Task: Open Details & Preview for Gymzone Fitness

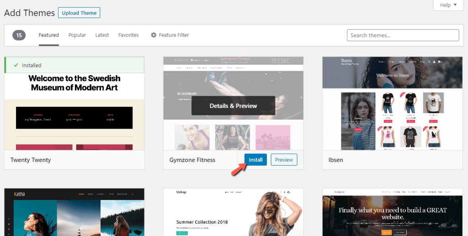Action: point(233,106)
